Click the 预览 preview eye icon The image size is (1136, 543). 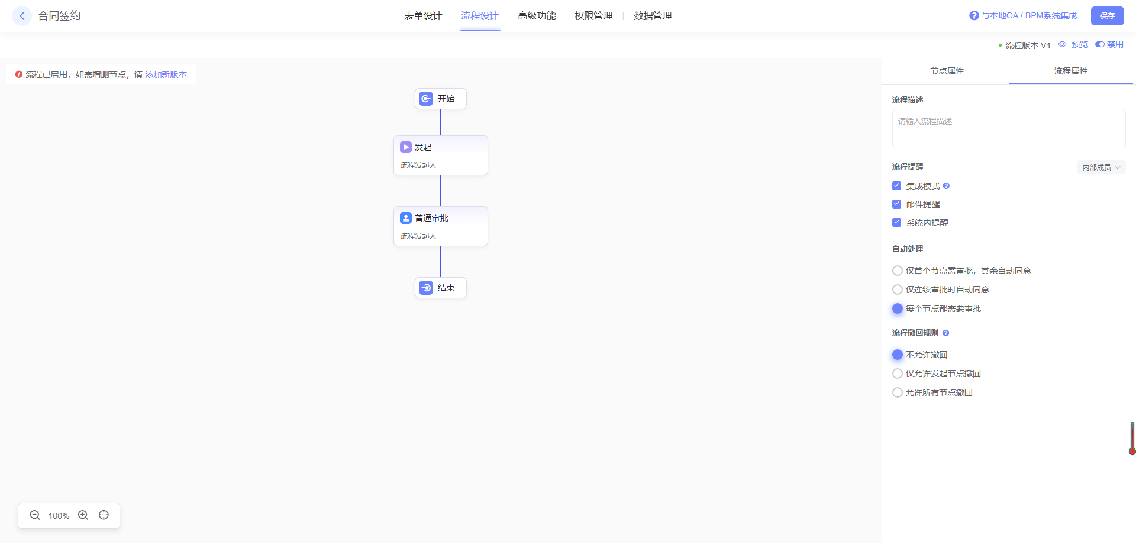coord(1062,44)
